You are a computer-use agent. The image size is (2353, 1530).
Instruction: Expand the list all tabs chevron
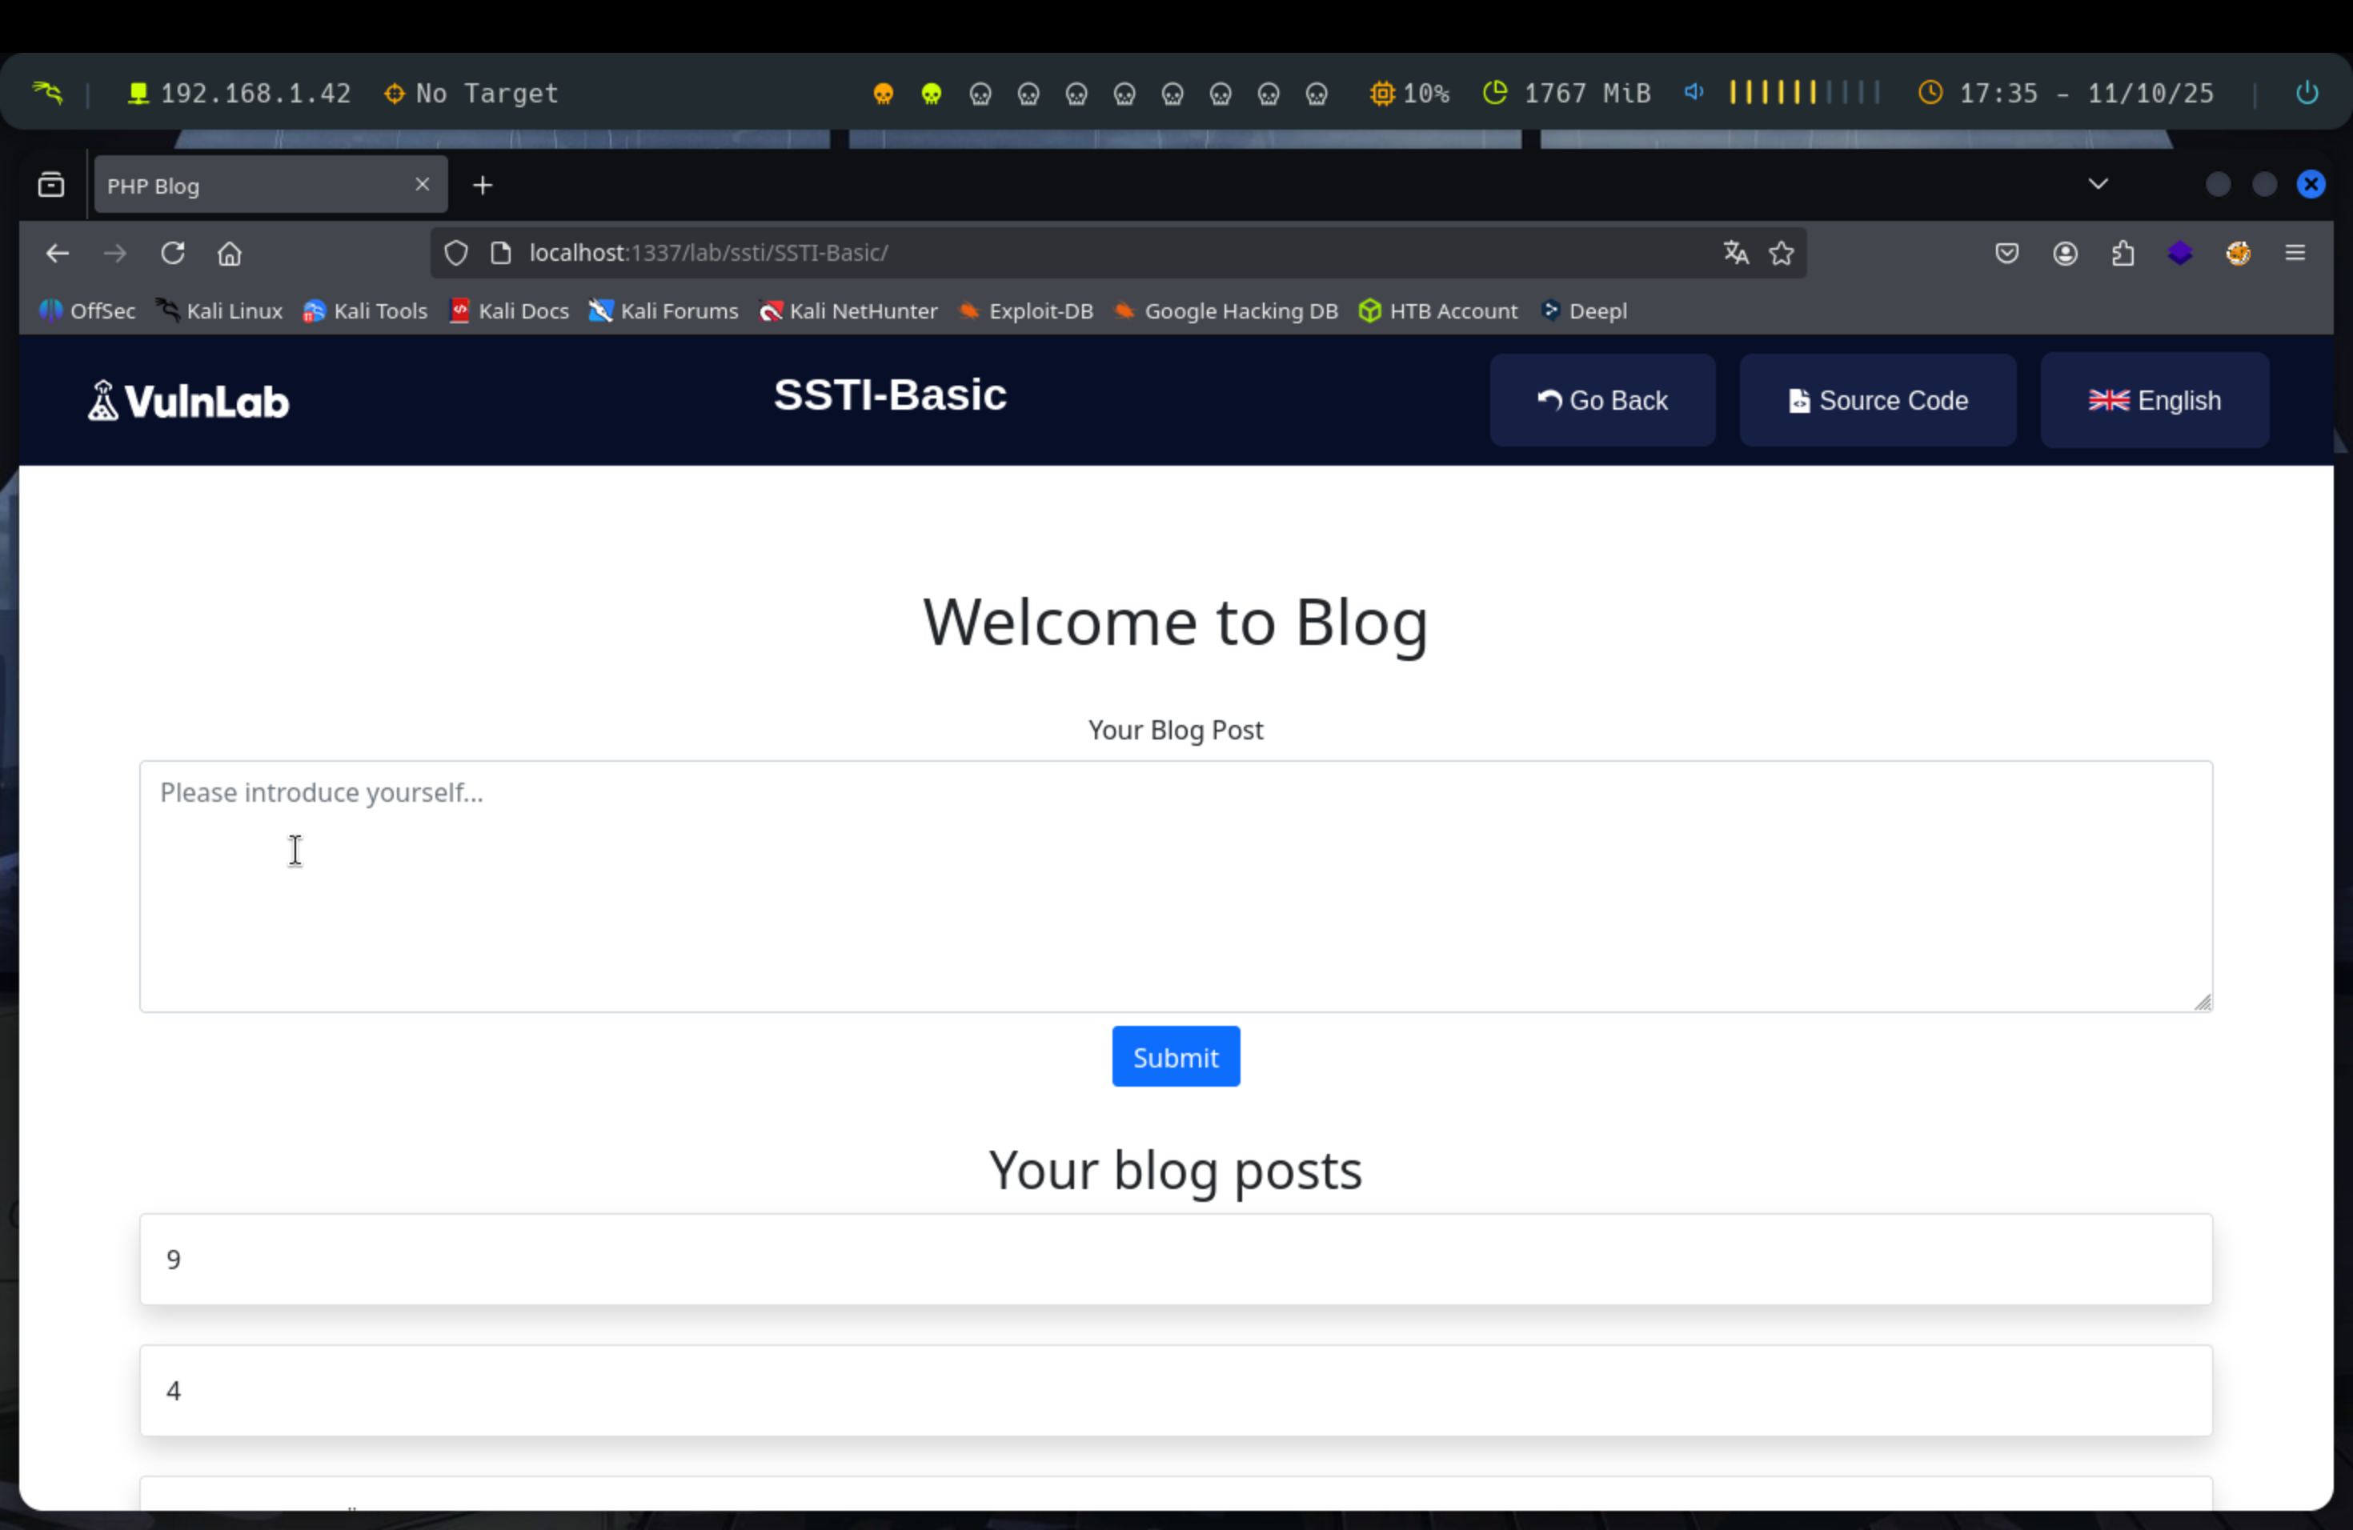click(x=2098, y=184)
